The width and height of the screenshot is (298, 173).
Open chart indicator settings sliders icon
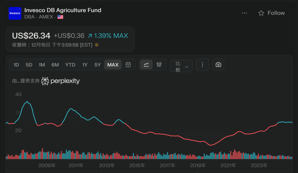point(159,65)
